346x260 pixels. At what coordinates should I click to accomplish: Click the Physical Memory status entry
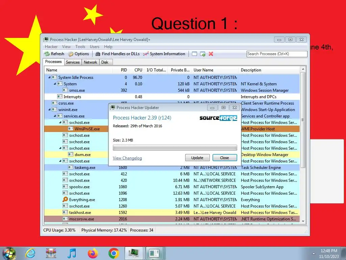pyautogui.click(x=104, y=230)
